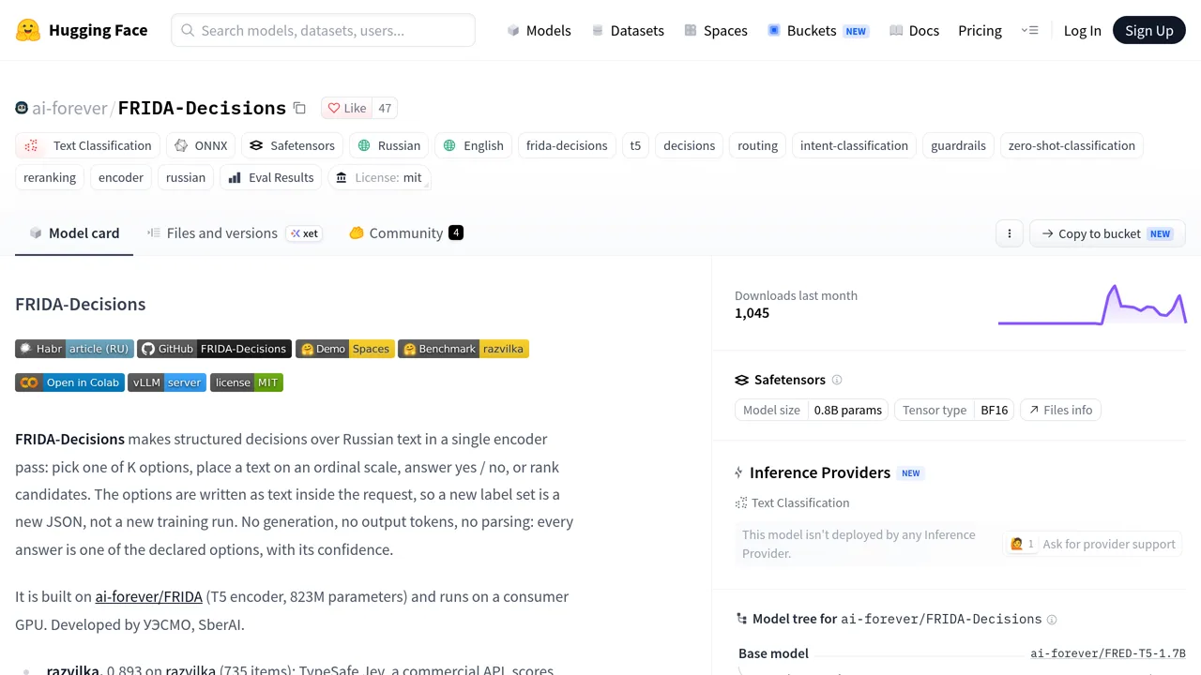1201x675 pixels.
Task: Open Files info in Safetensors section
Action: coord(1060,410)
